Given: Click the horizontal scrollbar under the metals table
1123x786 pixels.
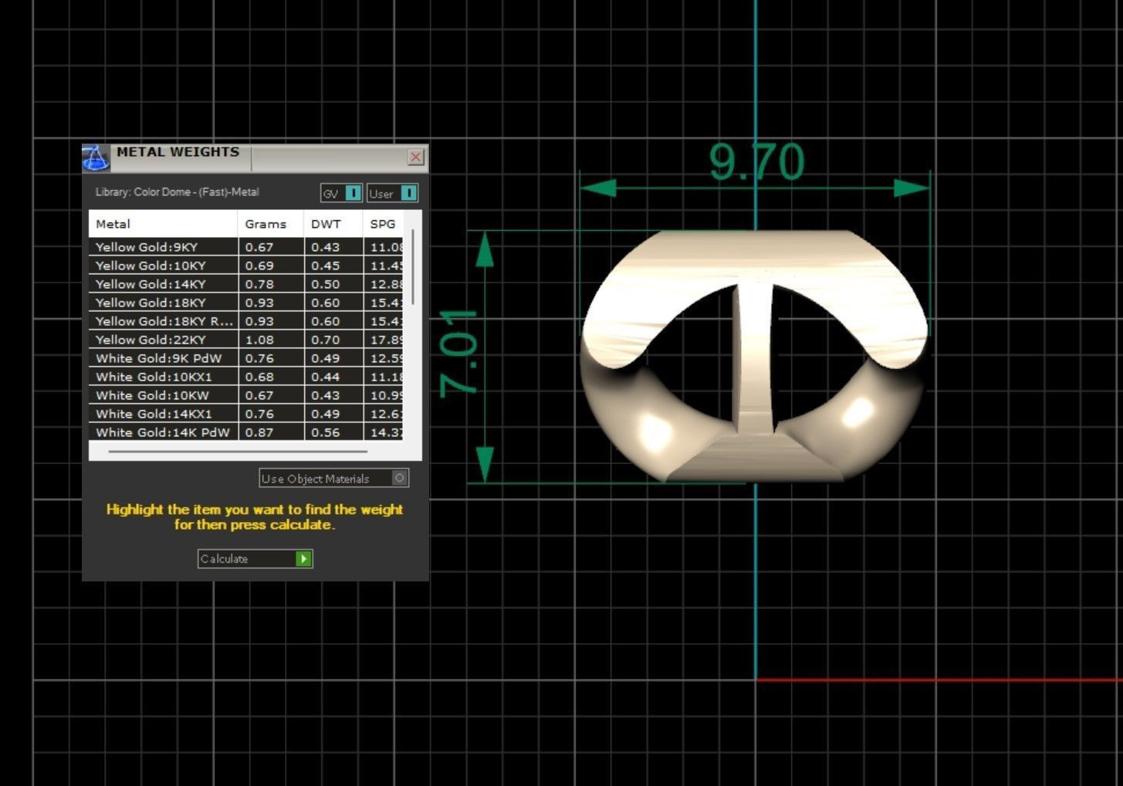Looking at the screenshot, I should [x=238, y=452].
